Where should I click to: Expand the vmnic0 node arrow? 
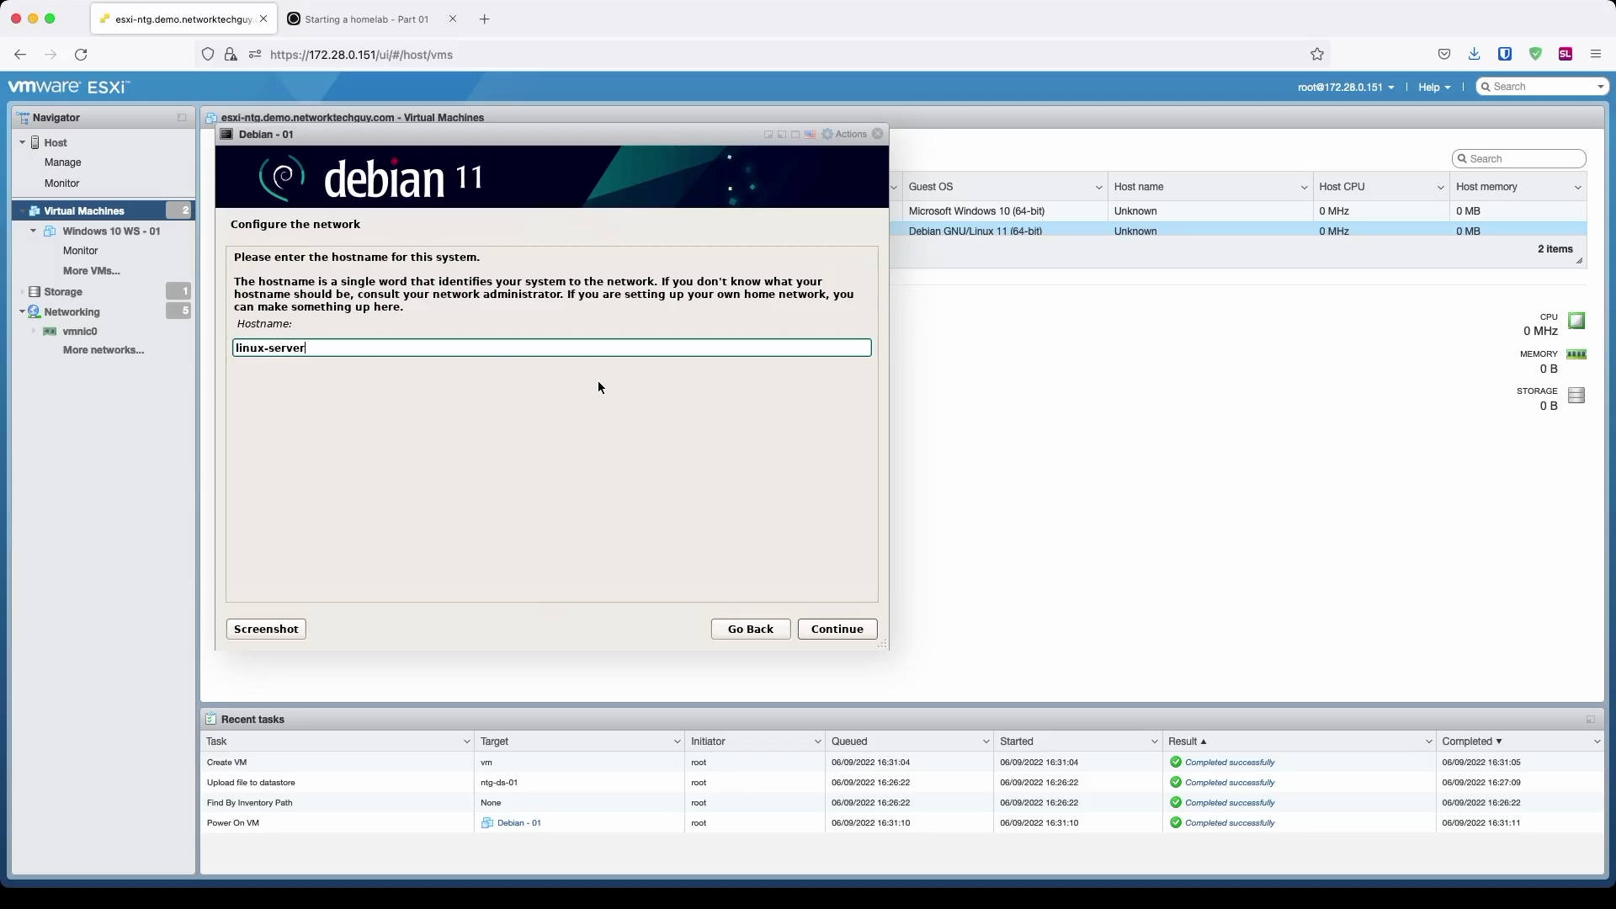tap(34, 332)
